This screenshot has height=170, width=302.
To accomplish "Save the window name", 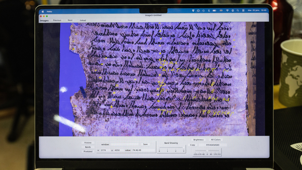I will tap(145, 144).
